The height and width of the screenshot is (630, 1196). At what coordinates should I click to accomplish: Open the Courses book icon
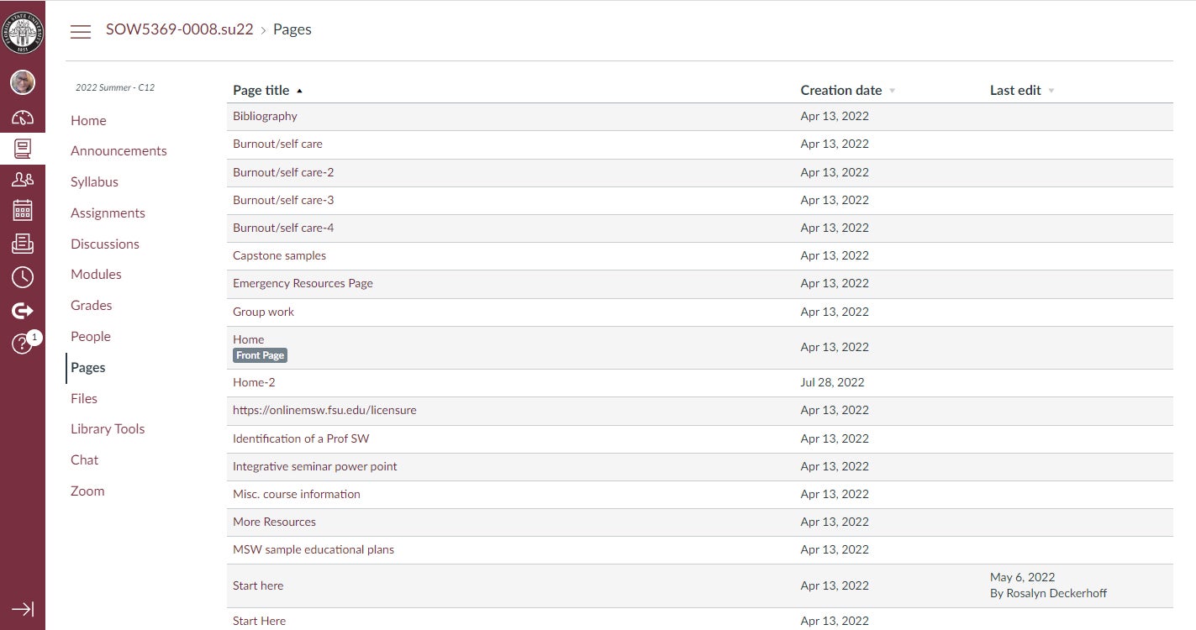tap(23, 150)
